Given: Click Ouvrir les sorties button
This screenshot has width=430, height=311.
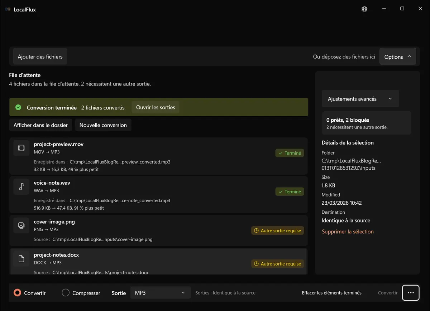Looking at the screenshot, I should pos(156,107).
